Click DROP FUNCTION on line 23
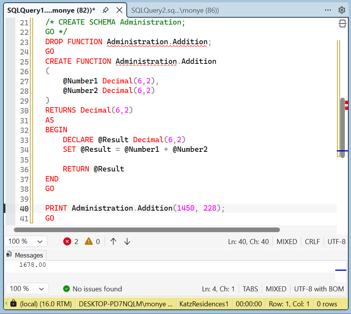The height and width of the screenshot is (314, 351). tap(74, 42)
